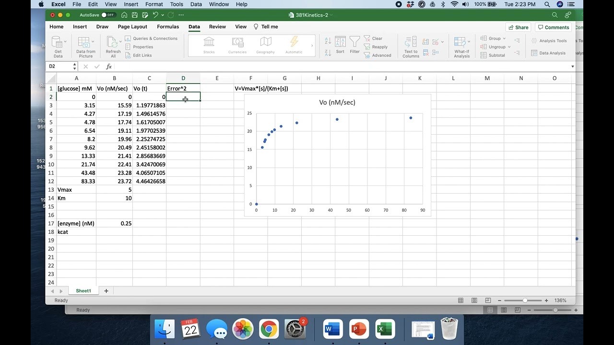This screenshot has height=345, width=614.
Task: Switch to Page Layout view in status bar
Action: 474,300
